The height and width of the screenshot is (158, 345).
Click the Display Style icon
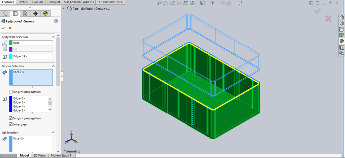coord(202,3)
